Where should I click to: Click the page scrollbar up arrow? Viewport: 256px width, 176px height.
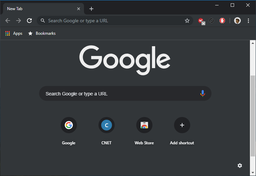[253, 43]
